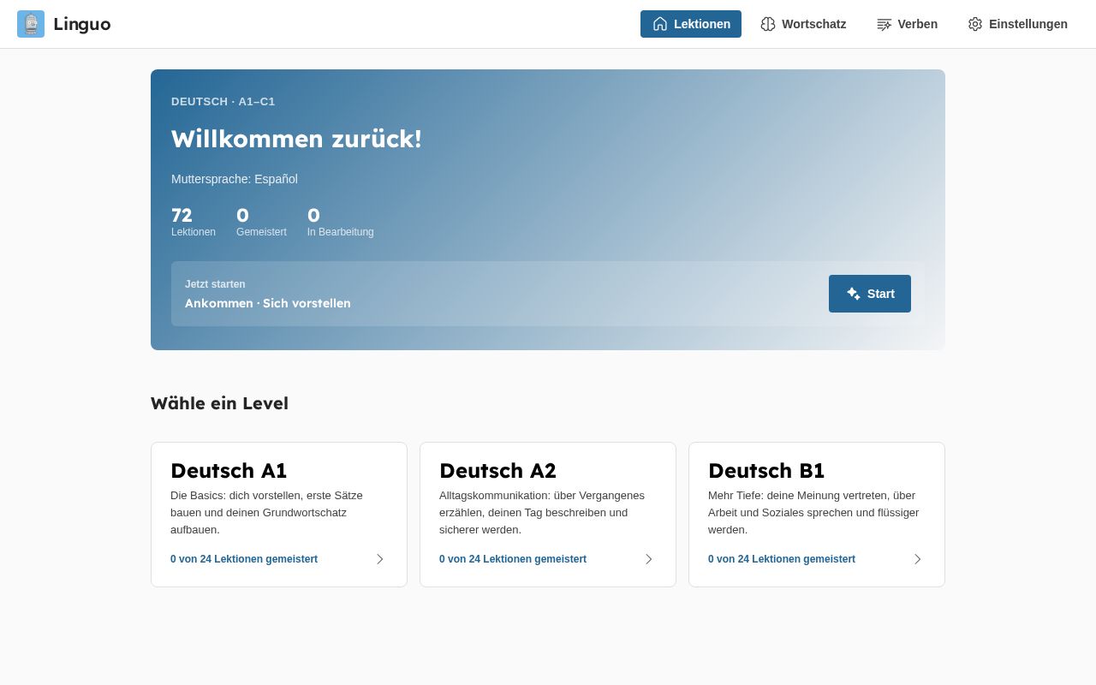
Task: Switch to the Lektionen tab
Action: 691,24
